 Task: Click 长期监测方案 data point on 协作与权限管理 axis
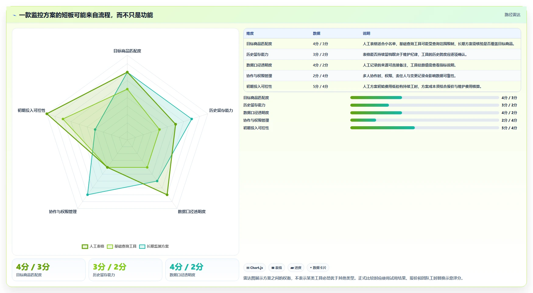(x=88, y=195)
